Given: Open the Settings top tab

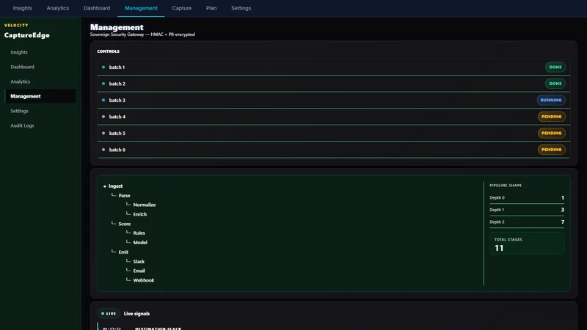Looking at the screenshot, I should pyautogui.click(x=241, y=8).
